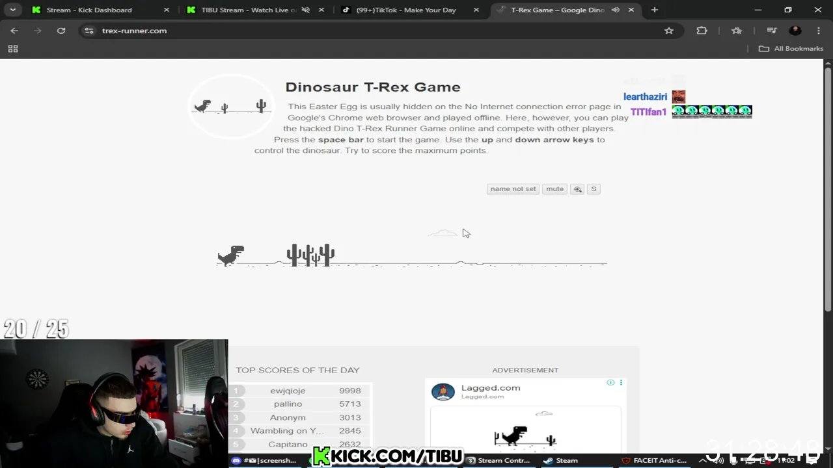Open a new browser tab
833x468 pixels.
(655, 10)
